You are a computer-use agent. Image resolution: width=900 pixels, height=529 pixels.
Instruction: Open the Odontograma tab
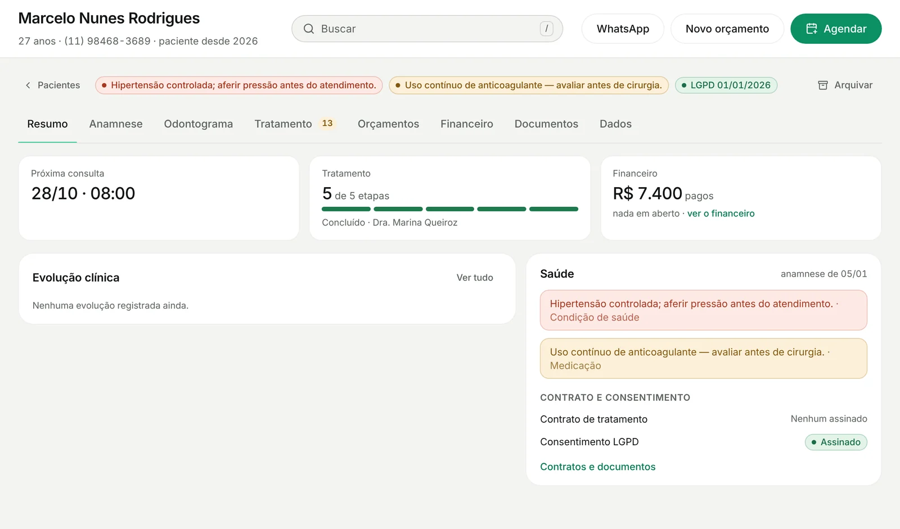[x=199, y=124]
